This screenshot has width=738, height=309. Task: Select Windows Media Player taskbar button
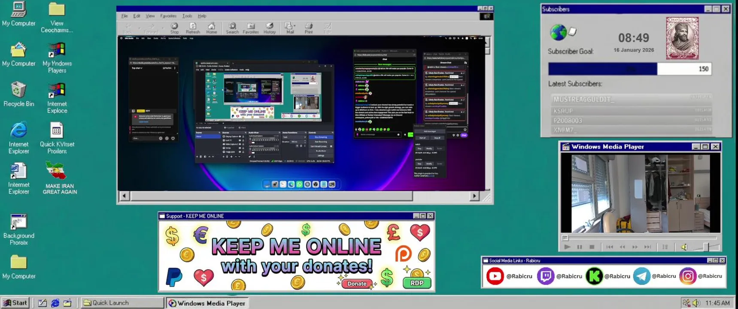click(207, 303)
